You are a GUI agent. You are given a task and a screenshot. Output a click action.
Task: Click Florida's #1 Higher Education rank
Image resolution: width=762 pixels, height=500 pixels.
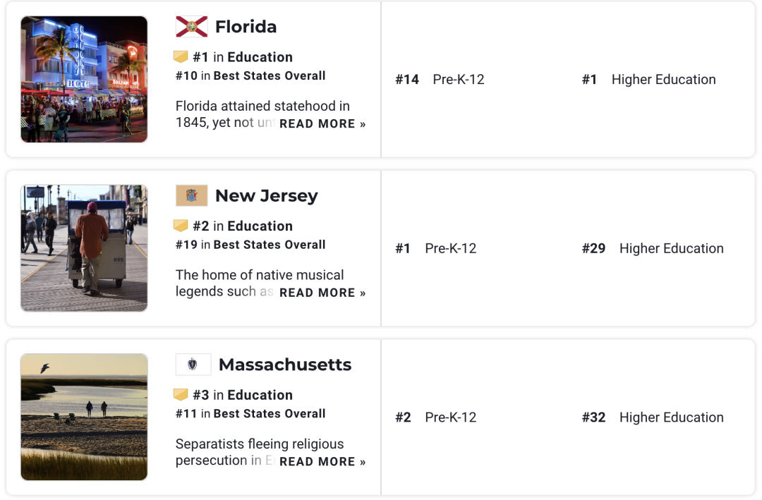tap(648, 80)
